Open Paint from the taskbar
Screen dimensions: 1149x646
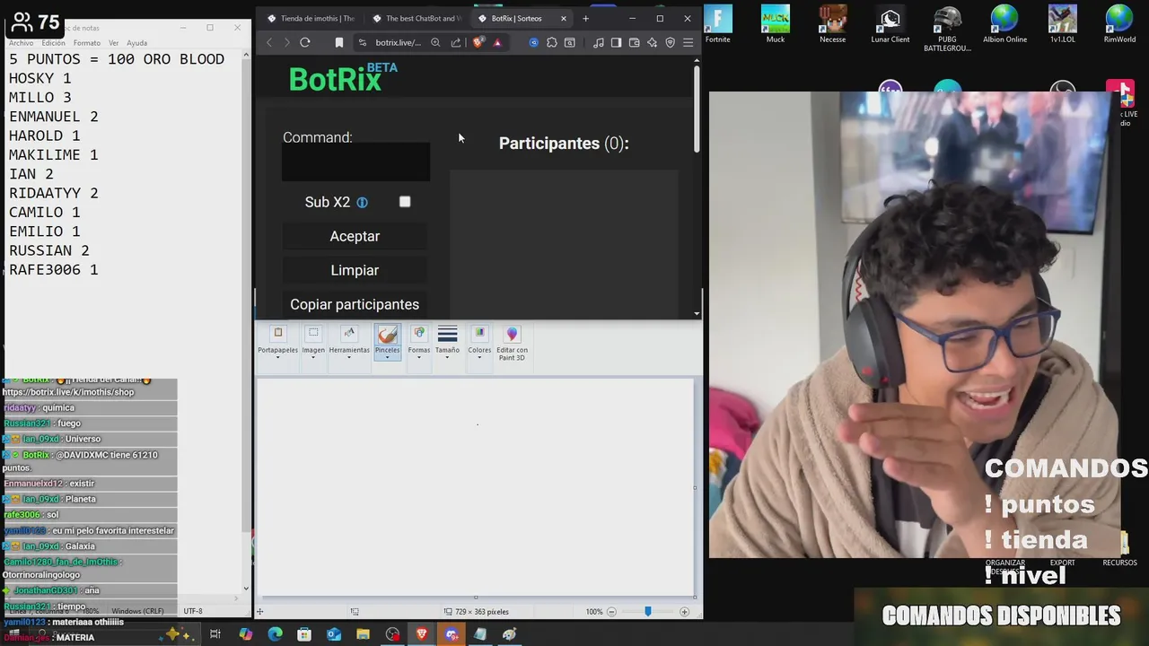point(510,634)
